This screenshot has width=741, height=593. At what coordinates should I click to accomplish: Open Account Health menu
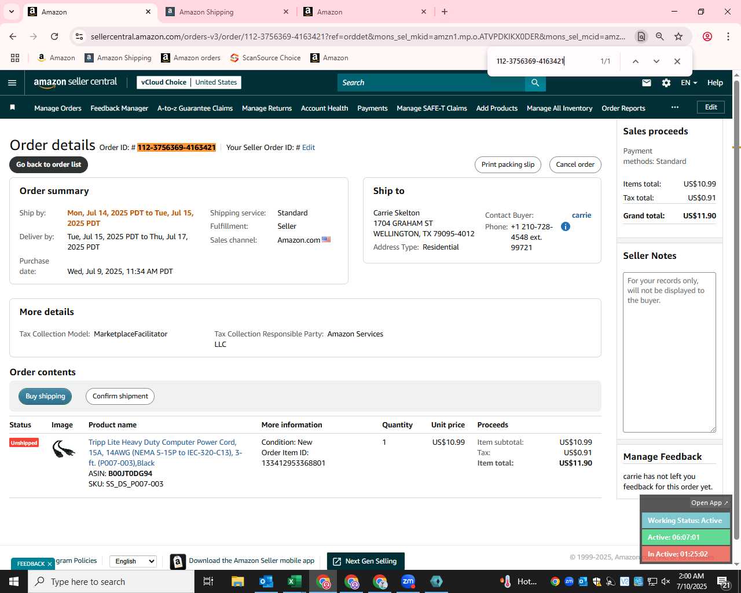tap(325, 108)
